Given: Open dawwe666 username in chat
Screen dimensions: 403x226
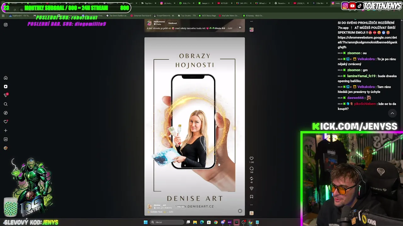Looking at the screenshot, I should click(x=355, y=98).
